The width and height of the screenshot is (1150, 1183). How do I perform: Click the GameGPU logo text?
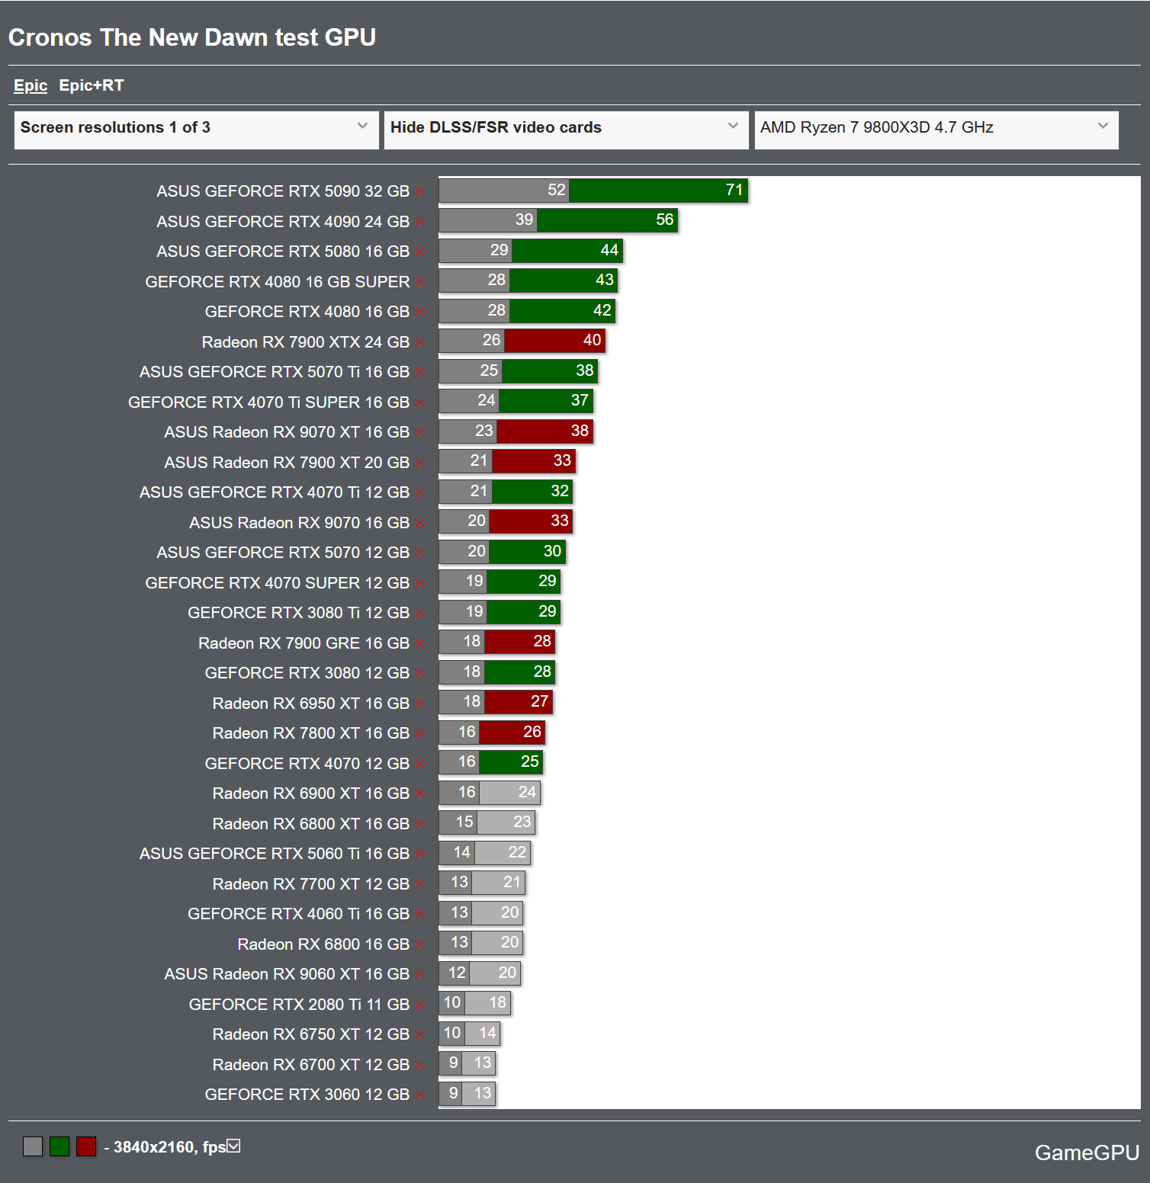tap(1086, 1153)
